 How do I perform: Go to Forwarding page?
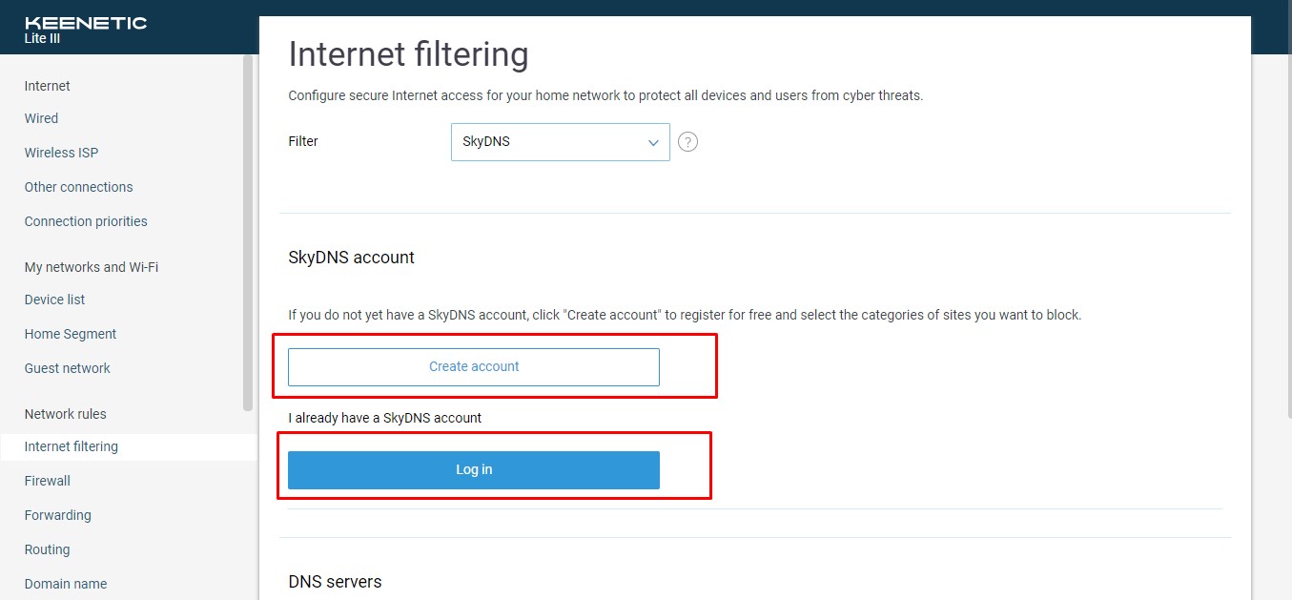click(x=57, y=515)
